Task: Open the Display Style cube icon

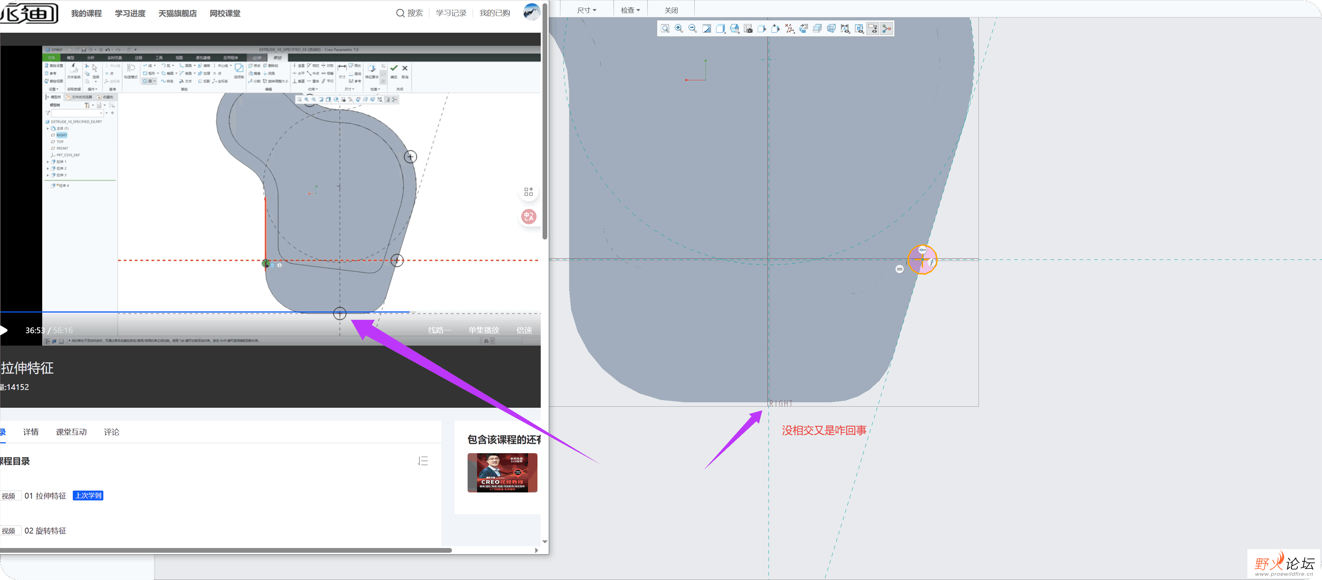Action: pyautogui.click(x=720, y=29)
